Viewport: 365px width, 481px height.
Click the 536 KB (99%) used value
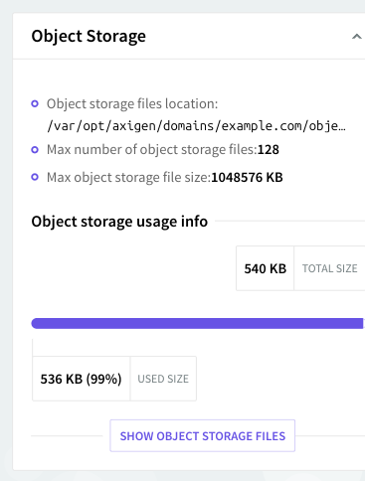82,379
